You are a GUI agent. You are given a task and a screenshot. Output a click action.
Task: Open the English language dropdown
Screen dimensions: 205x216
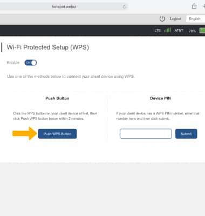tap(196, 19)
